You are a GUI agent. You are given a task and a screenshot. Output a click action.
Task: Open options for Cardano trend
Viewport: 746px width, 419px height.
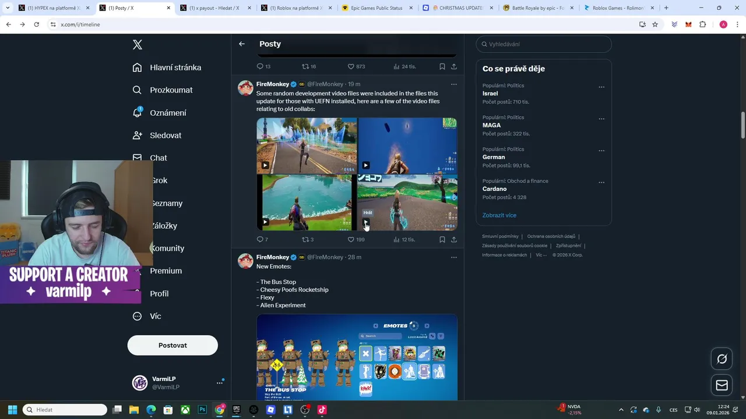coord(601,183)
